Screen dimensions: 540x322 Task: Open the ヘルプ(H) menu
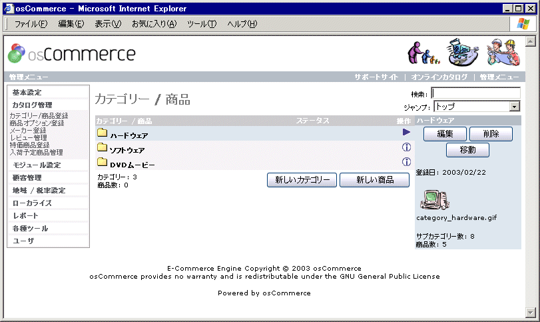point(242,24)
